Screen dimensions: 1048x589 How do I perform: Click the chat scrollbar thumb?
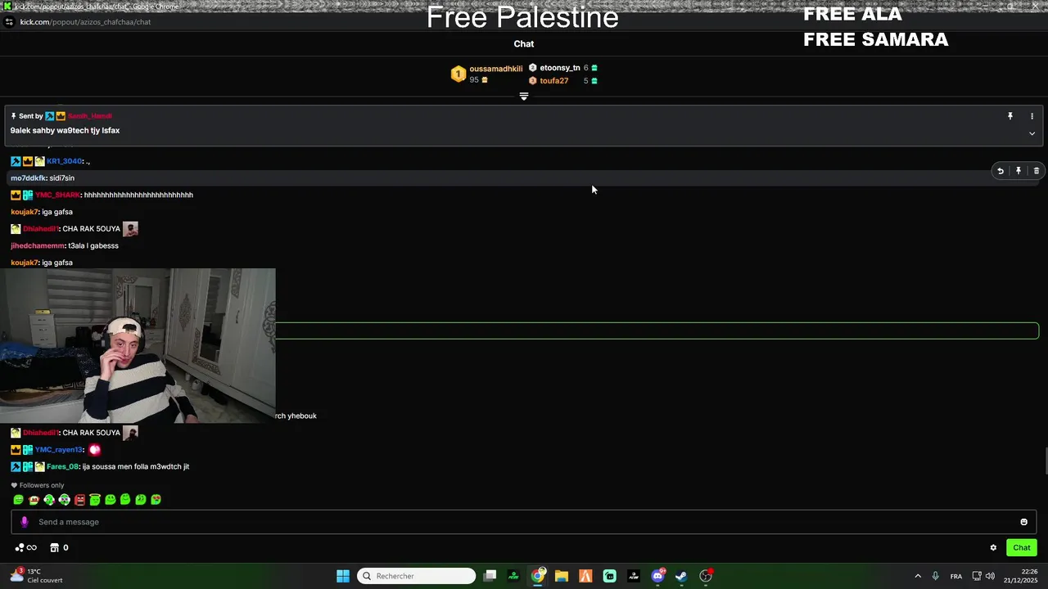[1045, 461]
